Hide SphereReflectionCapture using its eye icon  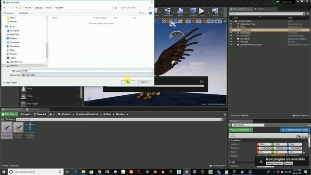point(230,45)
